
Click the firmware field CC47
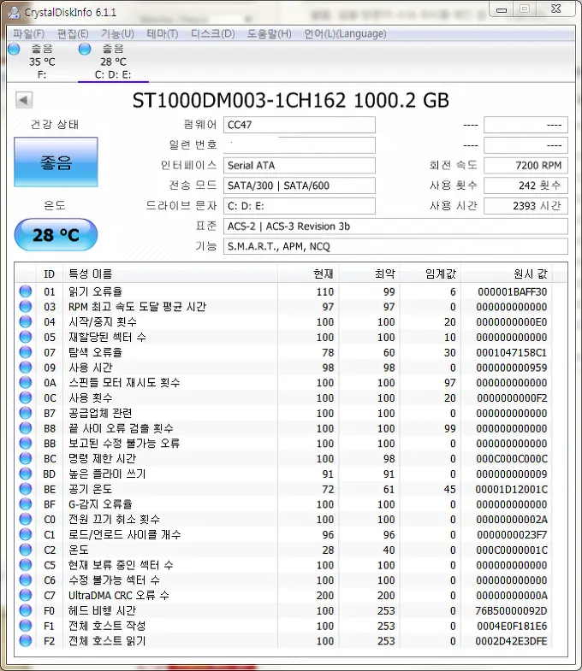[x=300, y=125]
